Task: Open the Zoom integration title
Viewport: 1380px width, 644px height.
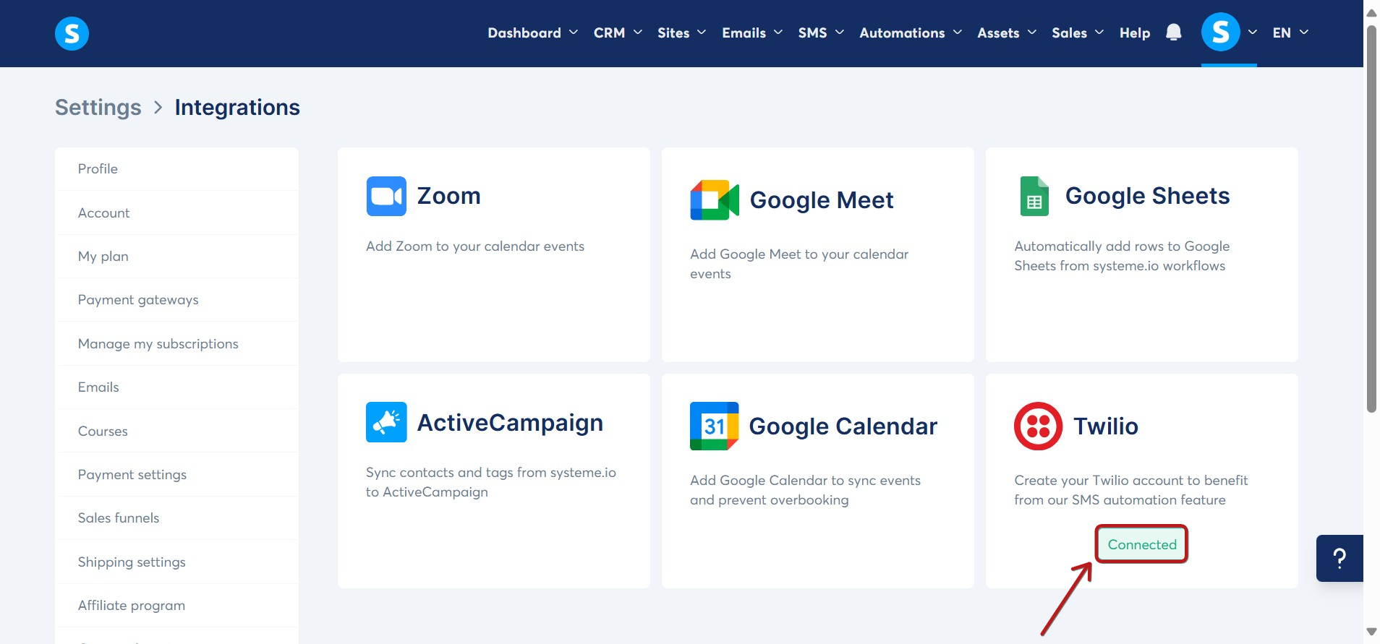Action: click(x=448, y=196)
